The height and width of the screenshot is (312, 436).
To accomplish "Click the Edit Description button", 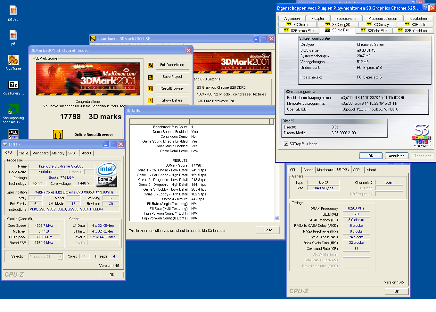I will [x=172, y=65].
